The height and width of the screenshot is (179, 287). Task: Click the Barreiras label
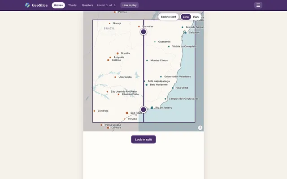(x=148, y=26)
